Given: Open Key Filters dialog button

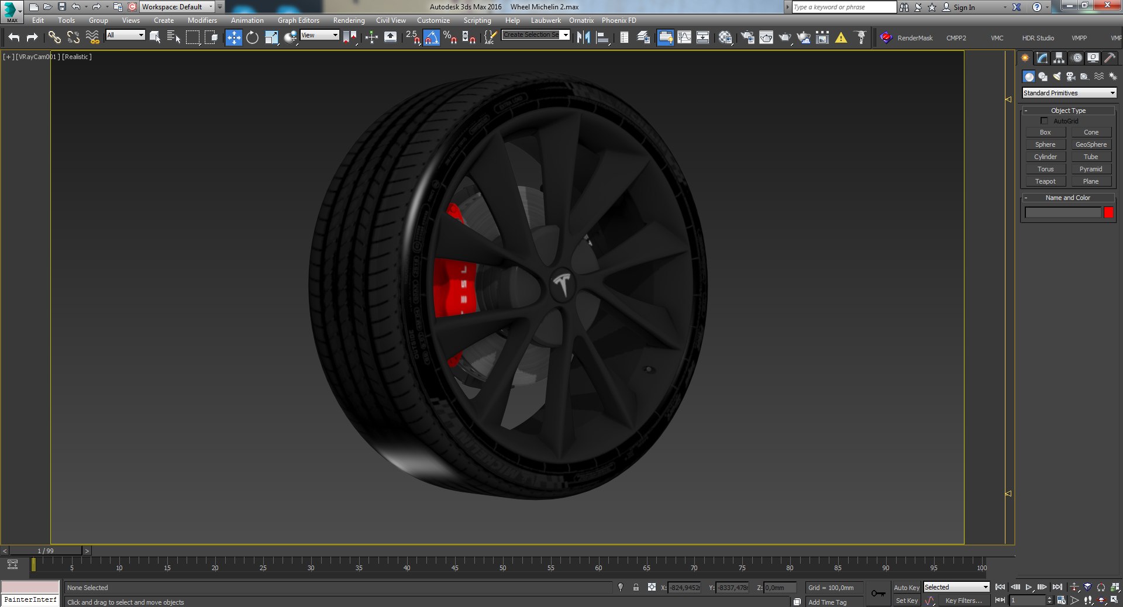Looking at the screenshot, I should (x=963, y=601).
